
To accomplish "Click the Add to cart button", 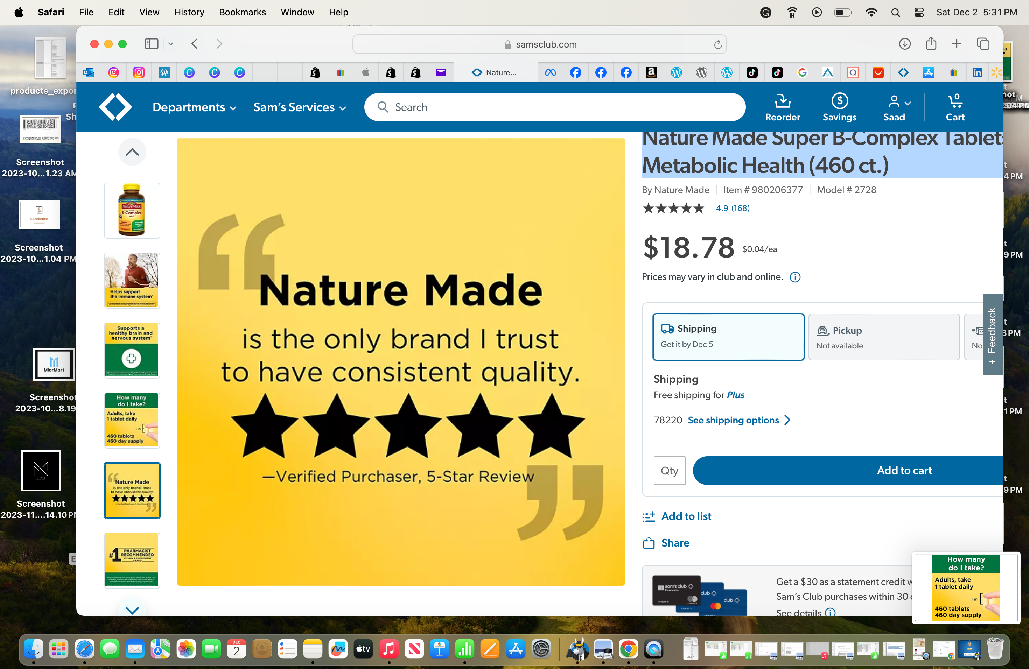I will 847,470.
